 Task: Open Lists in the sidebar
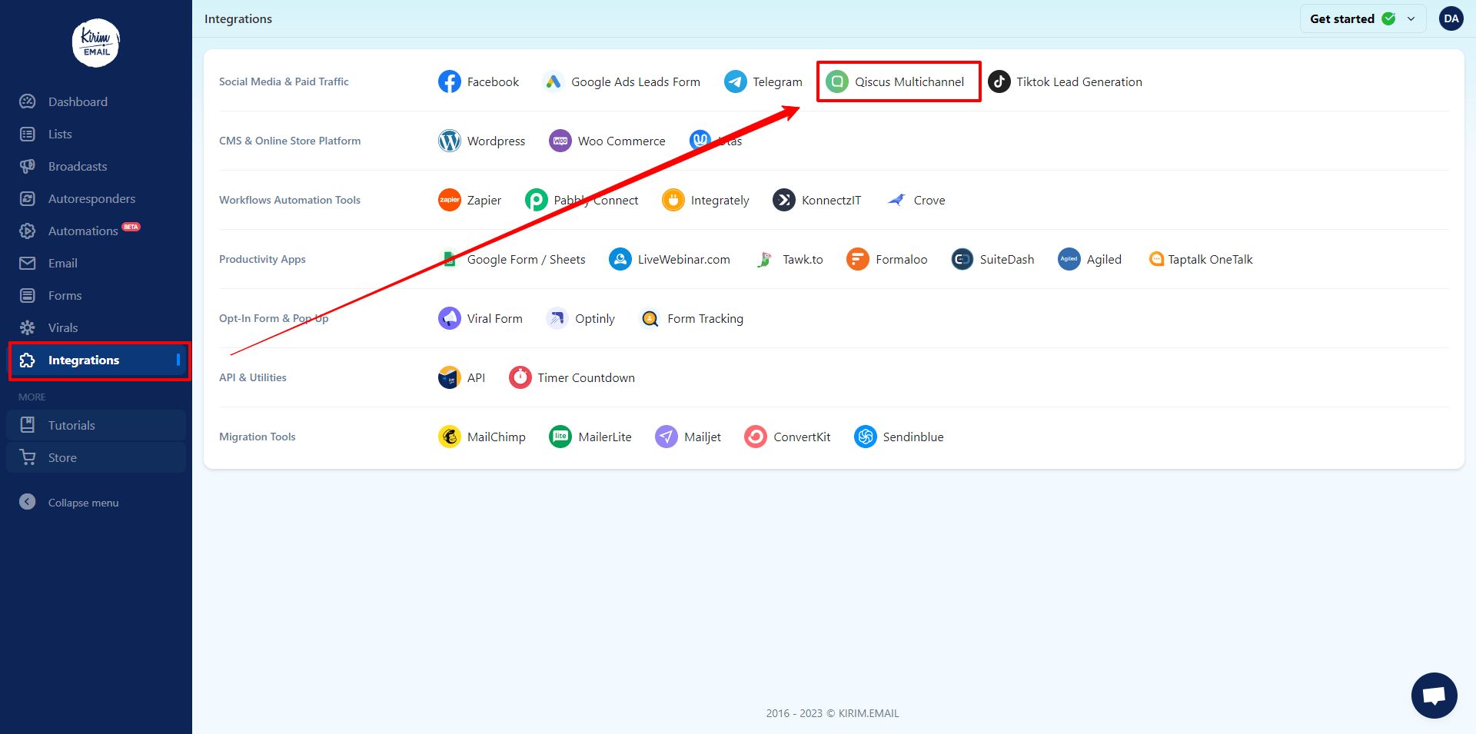pyautogui.click(x=96, y=134)
